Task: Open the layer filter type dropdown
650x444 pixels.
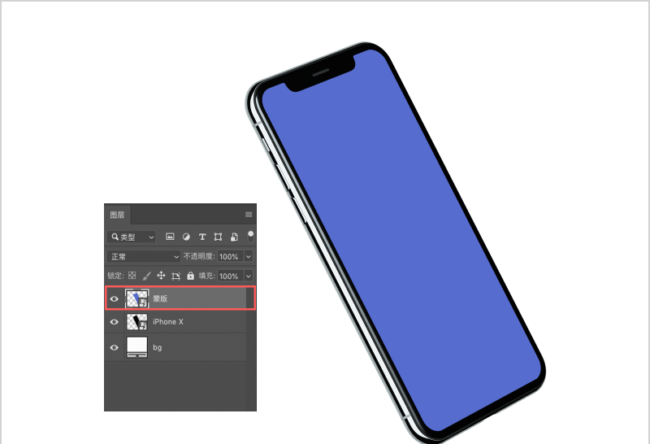Action: coord(131,237)
